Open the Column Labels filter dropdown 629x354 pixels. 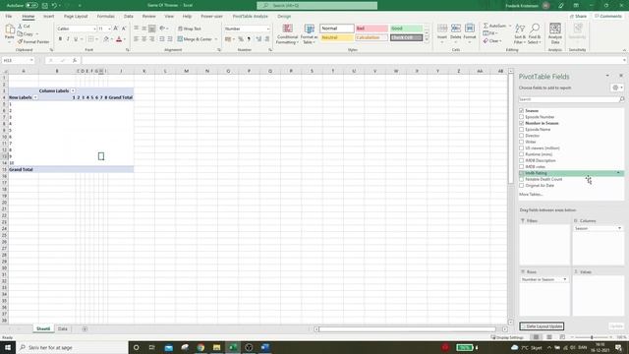point(73,90)
